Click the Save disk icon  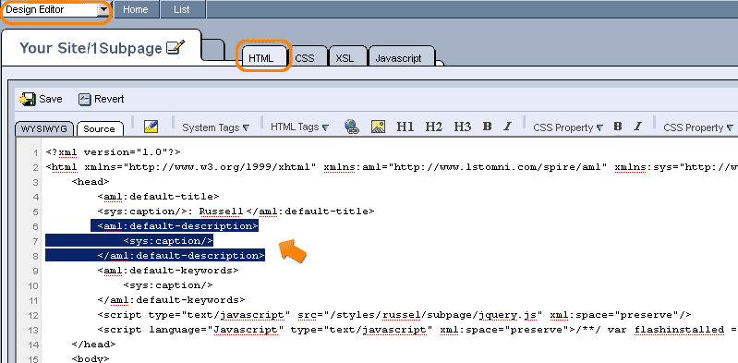(x=27, y=100)
